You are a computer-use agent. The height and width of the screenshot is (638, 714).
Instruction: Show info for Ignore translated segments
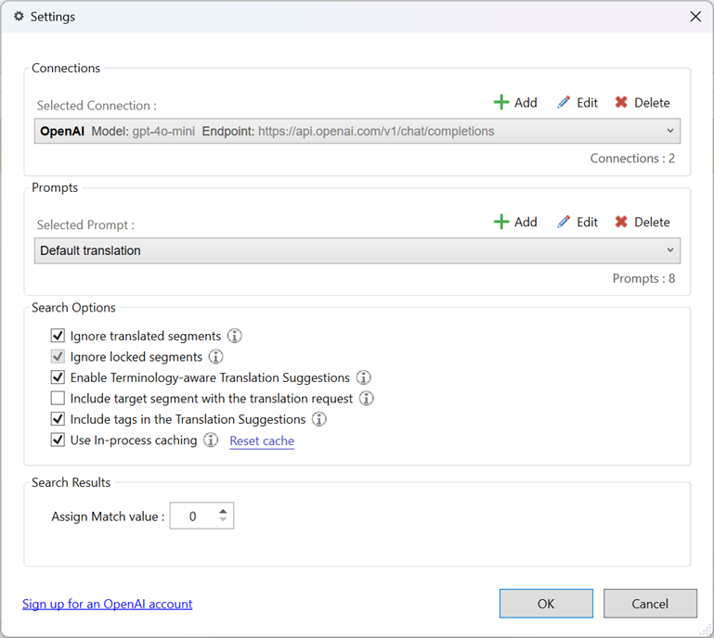tap(235, 336)
